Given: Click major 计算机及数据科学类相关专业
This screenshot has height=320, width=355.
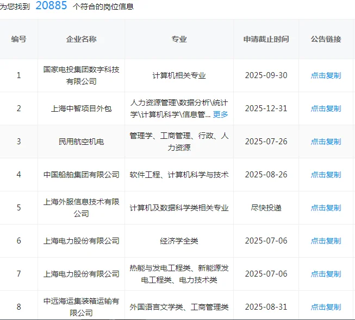Looking at the screenshot, I should pos(179,208).
